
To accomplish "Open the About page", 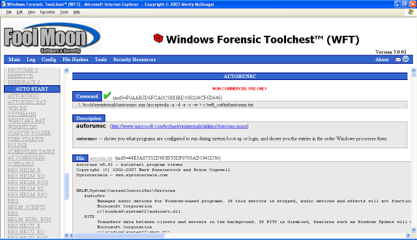I will pos(382,59).
